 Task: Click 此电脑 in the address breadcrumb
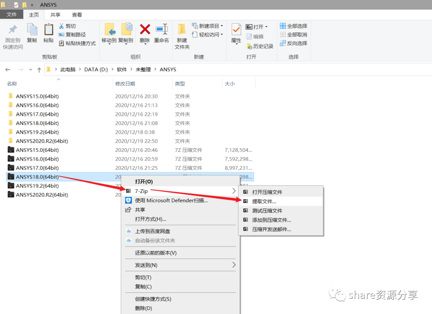point(68,70)
